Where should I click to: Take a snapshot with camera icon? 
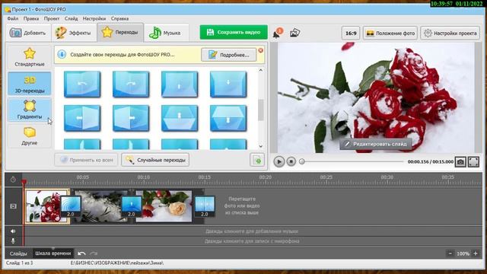pyautogui.click(x=460, y=162)
